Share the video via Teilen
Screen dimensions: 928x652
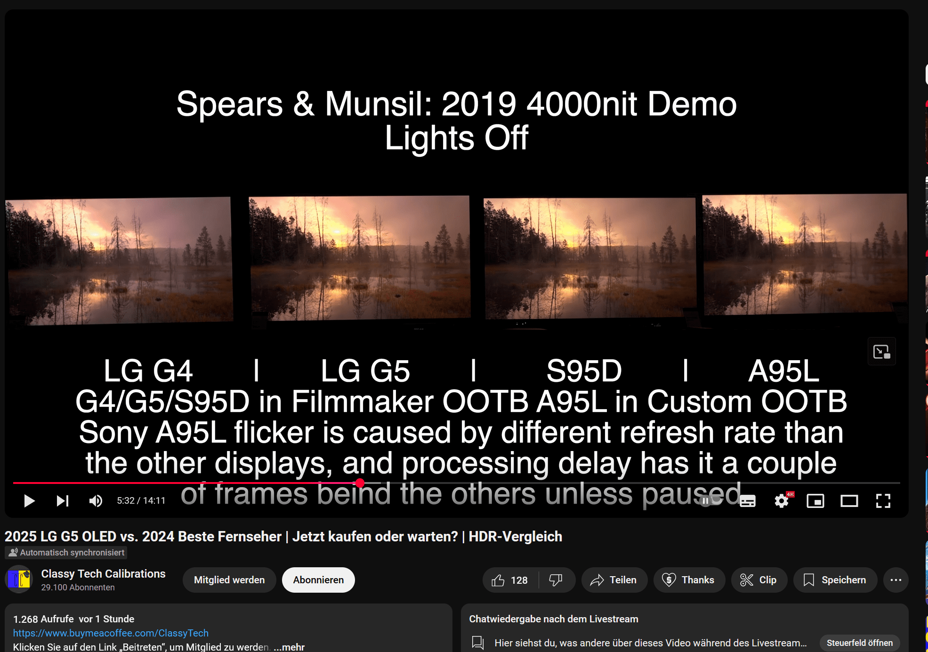click(x=614, y=580)
